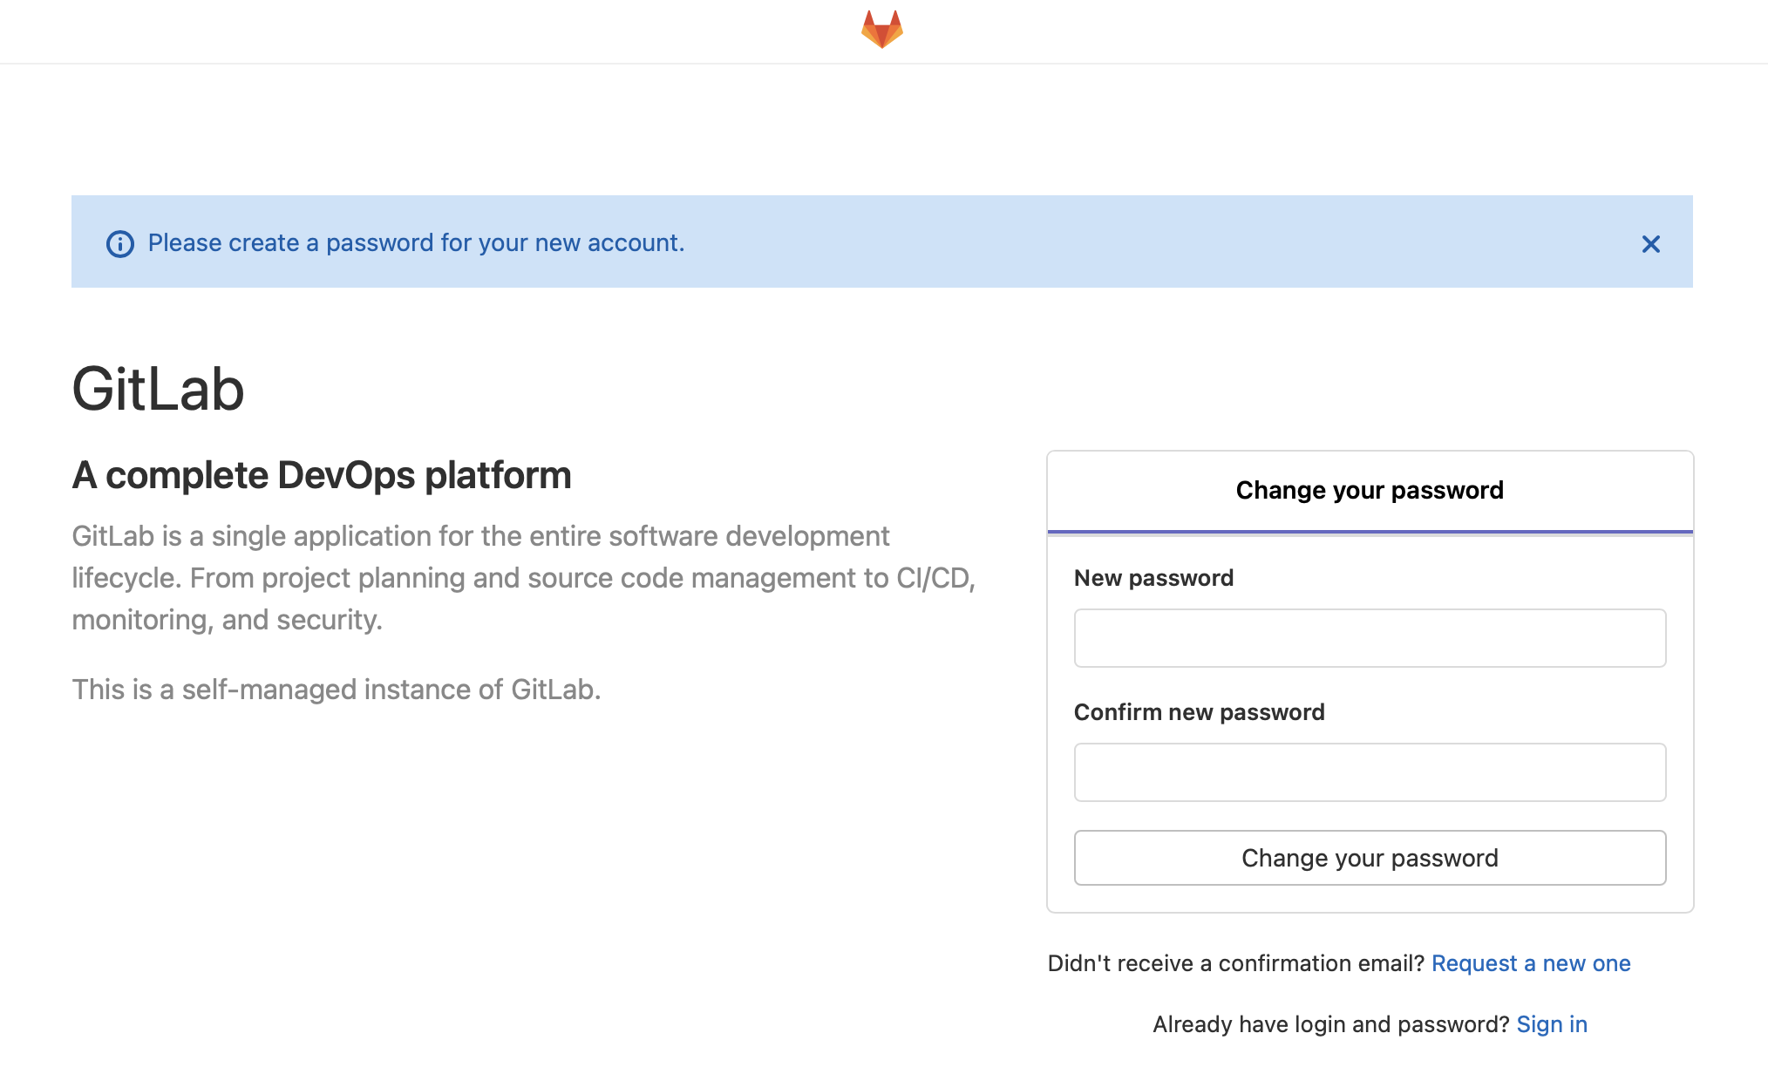
Task: Click the purple divider under the form title
Action: pos(1369,529)
